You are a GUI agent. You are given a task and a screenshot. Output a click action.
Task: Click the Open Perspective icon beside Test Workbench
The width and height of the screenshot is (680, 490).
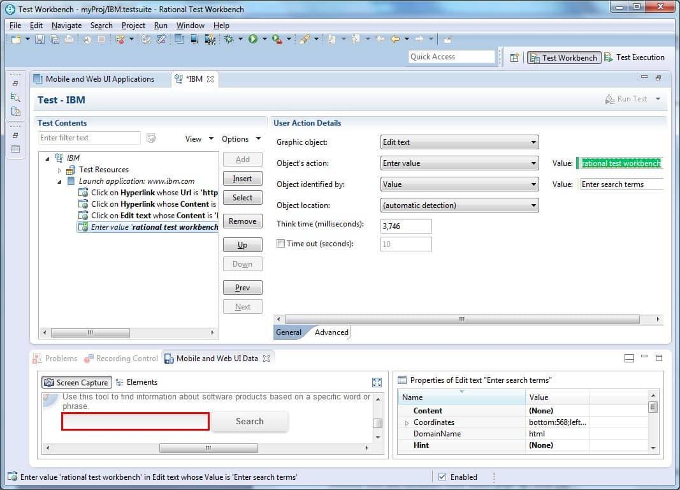click(x=514, y=57)
